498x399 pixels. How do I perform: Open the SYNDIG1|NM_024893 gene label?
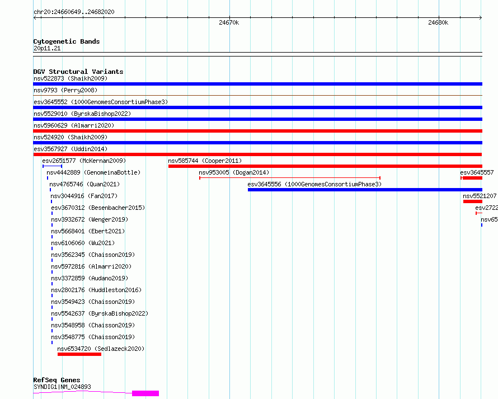[x=62, y=387]
